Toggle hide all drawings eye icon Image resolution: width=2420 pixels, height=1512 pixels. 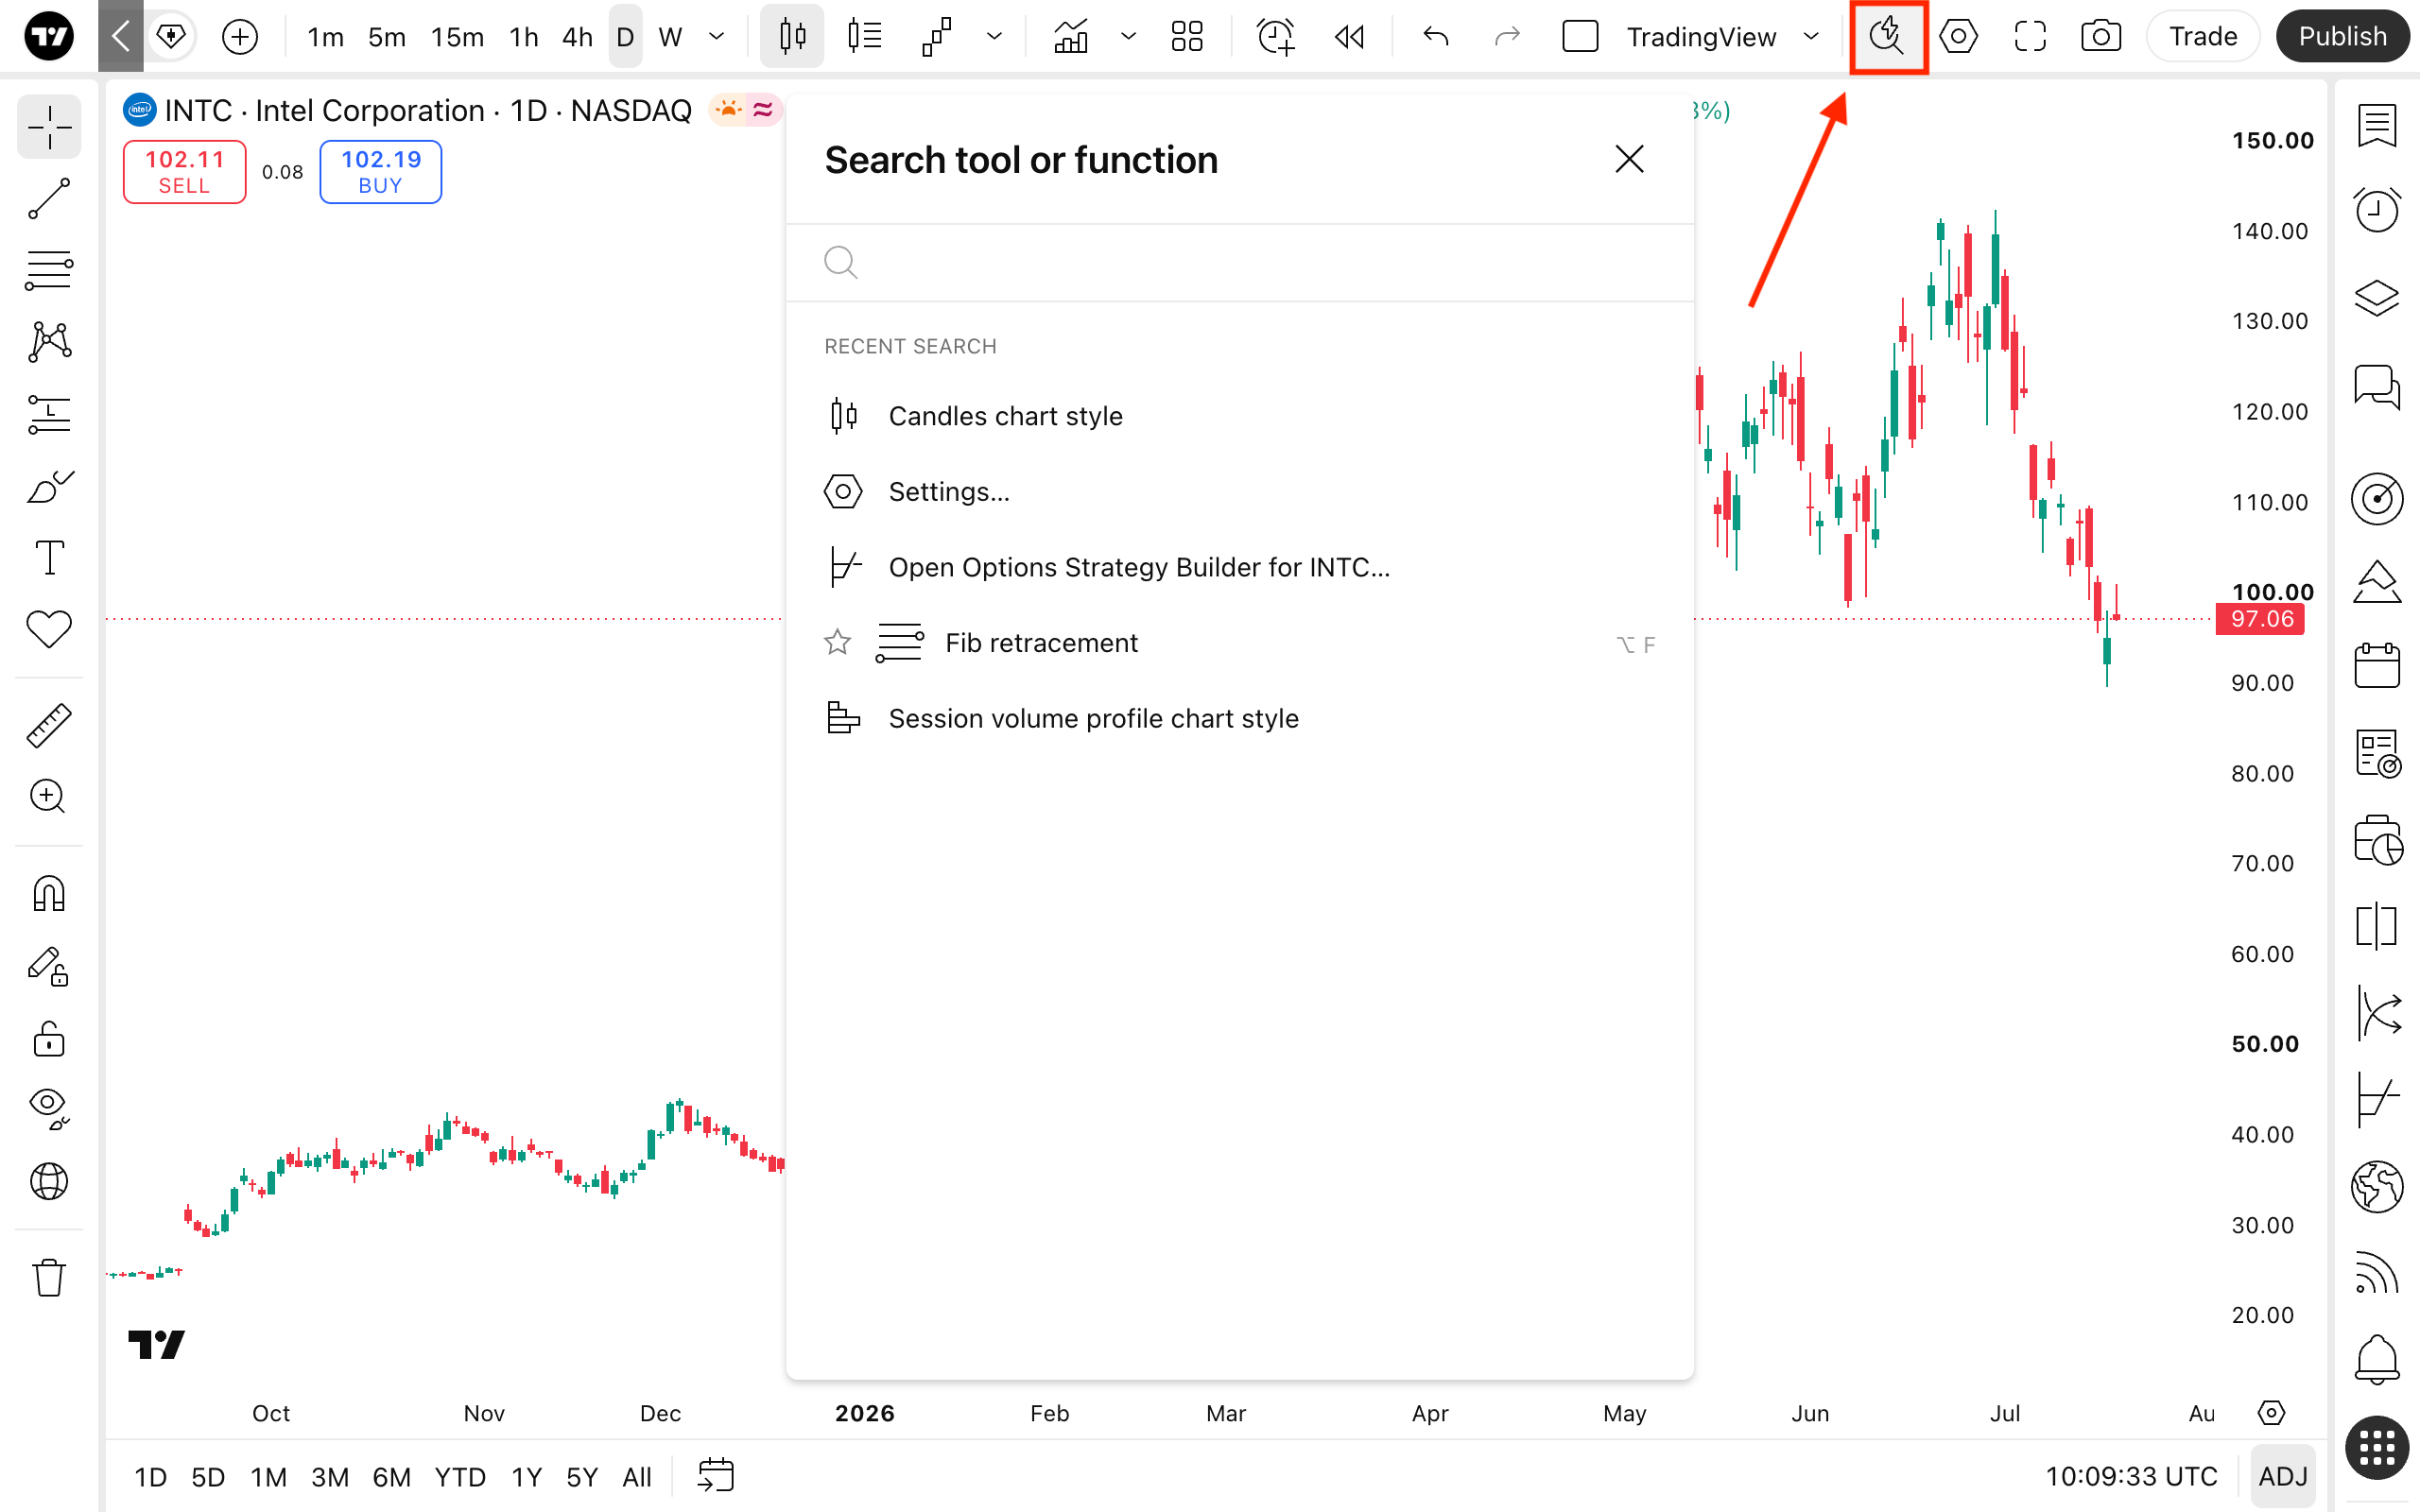click(x=49, y=1108)
